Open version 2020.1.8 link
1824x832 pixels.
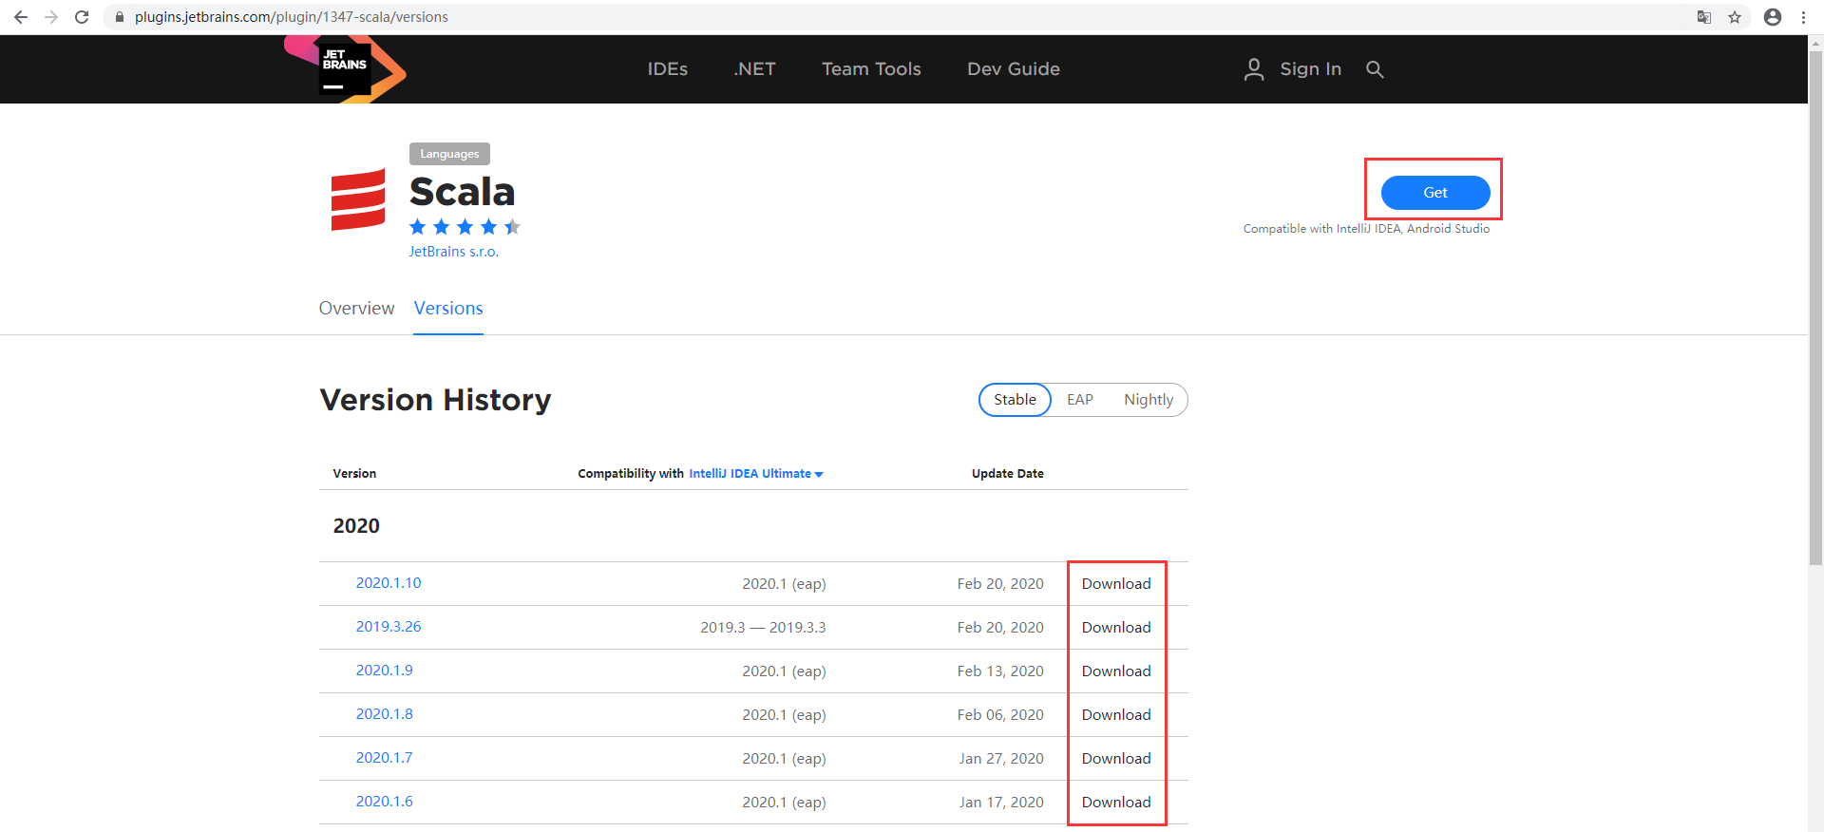[x=385, y=714]
